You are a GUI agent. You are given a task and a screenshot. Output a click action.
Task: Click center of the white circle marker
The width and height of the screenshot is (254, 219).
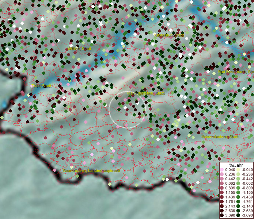coord(127,109)
